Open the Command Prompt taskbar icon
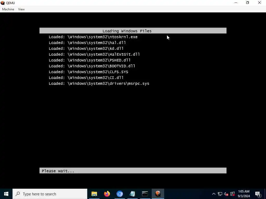Screen dimensions: 266x199 click(145, 194)
